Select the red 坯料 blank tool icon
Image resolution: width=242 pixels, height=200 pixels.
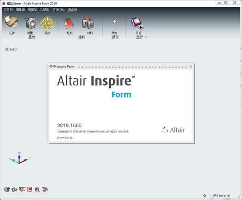coord(69,23)
